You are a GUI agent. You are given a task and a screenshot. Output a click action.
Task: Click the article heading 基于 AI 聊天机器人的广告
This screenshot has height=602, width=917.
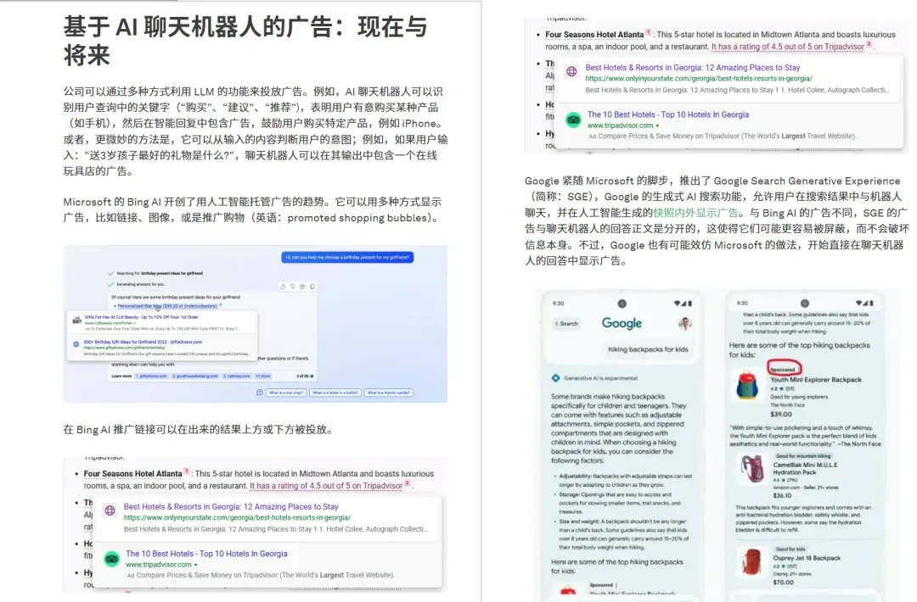click(245, 42)
